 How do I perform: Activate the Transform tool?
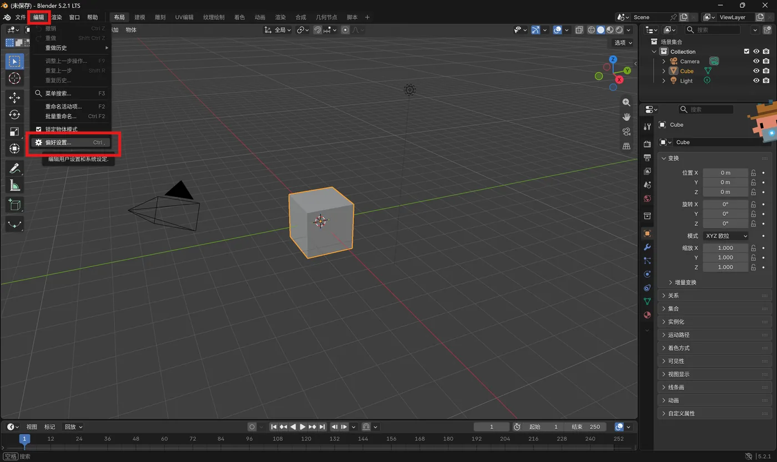click(x=14, y=149)
